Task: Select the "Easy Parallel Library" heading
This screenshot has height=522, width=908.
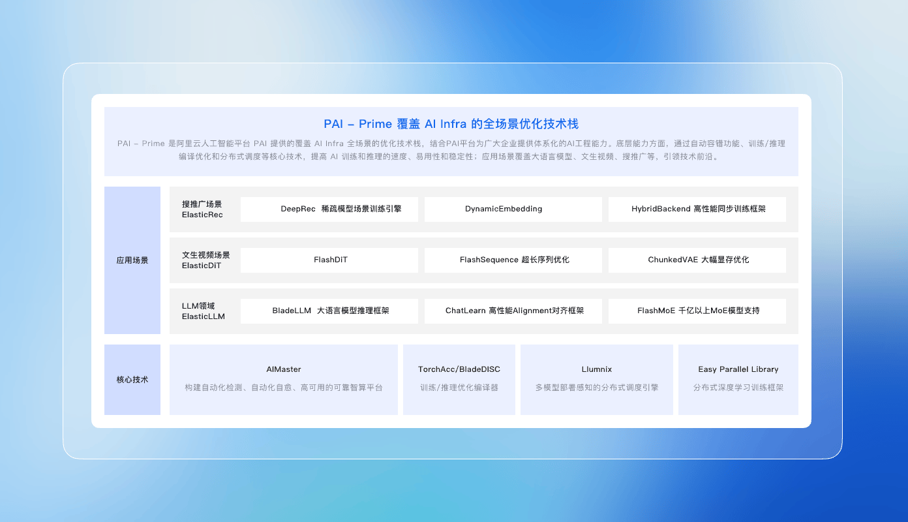Action: point(738,369)
